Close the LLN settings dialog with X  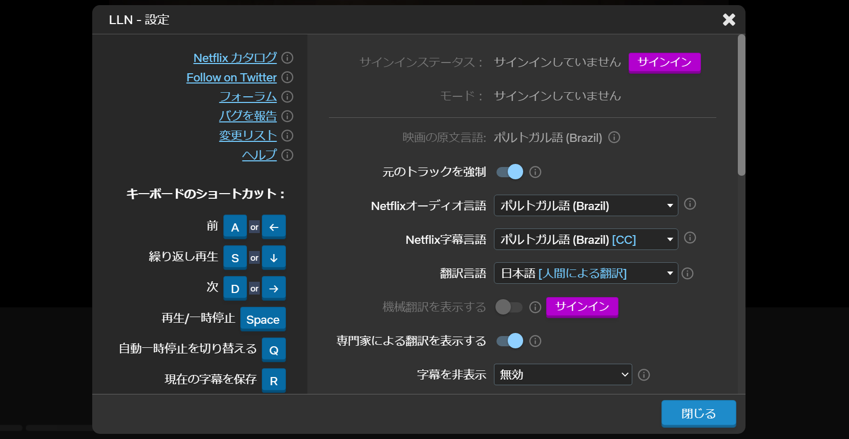coord(729,19)
